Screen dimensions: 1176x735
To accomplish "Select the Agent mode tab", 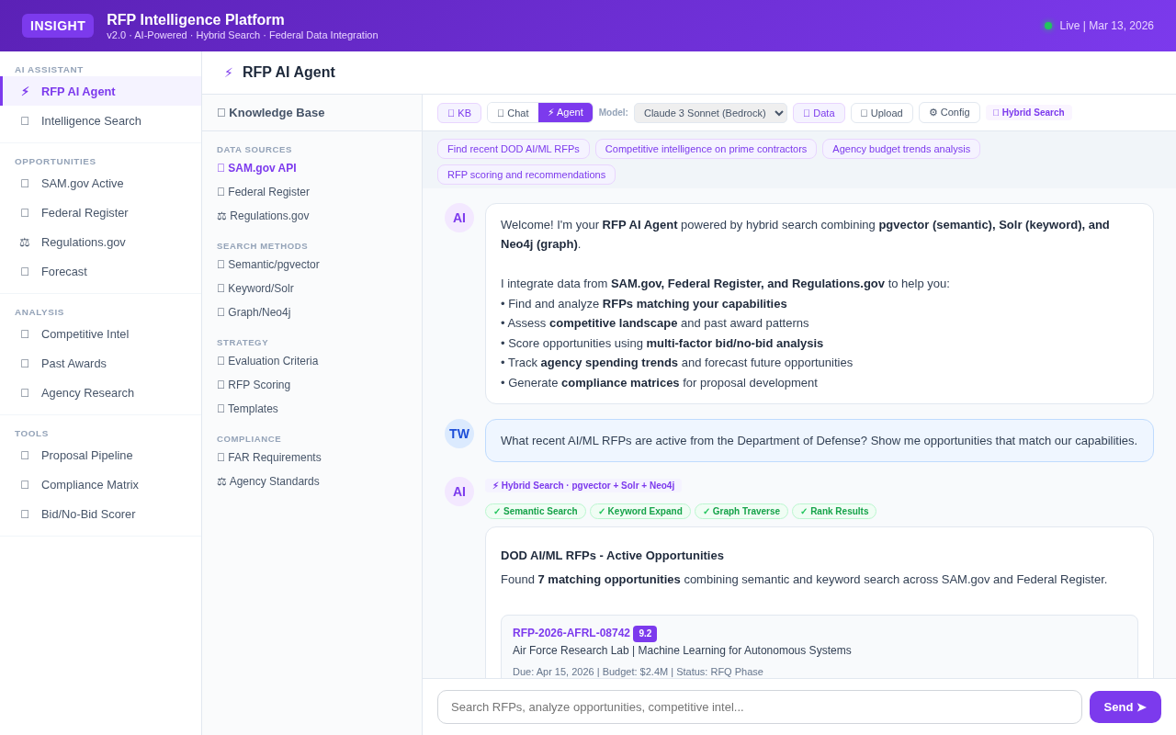I will coord(565,113).
